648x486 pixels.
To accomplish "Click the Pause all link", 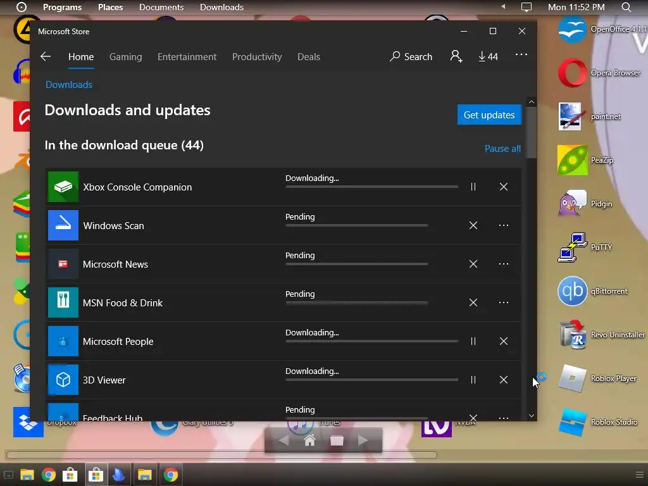I will tap(502, 149).
